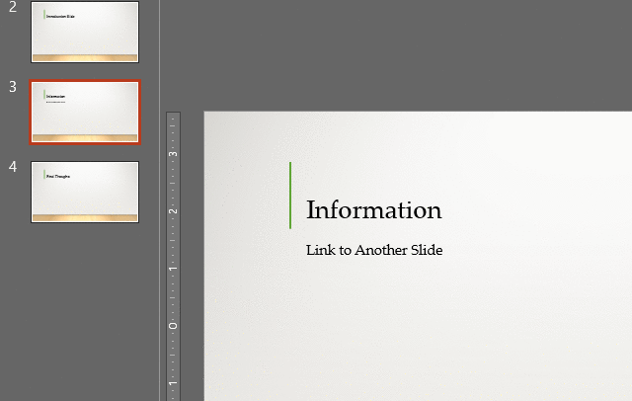This screenshot has width=632, height=401.
Task: Click the 'Link to Another Slide' text
Action: coord(374,250)
